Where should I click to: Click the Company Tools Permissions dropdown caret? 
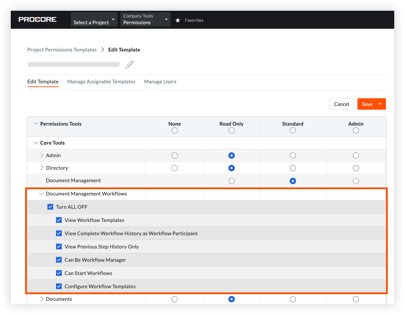166,19
